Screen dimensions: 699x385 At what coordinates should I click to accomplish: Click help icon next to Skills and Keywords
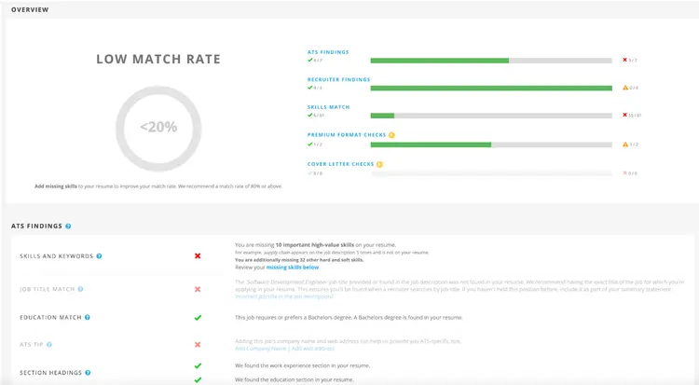point(99,256)
